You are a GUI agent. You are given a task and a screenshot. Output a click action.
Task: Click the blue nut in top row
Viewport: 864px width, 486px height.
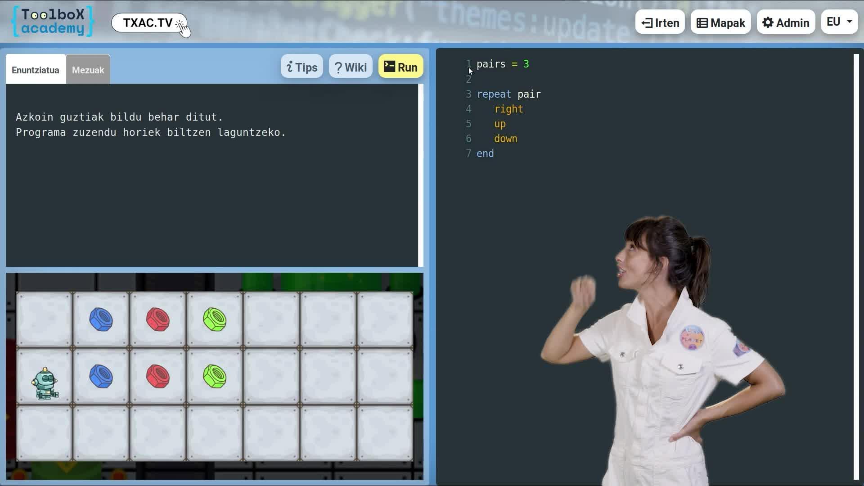click(x=101, y=319)
